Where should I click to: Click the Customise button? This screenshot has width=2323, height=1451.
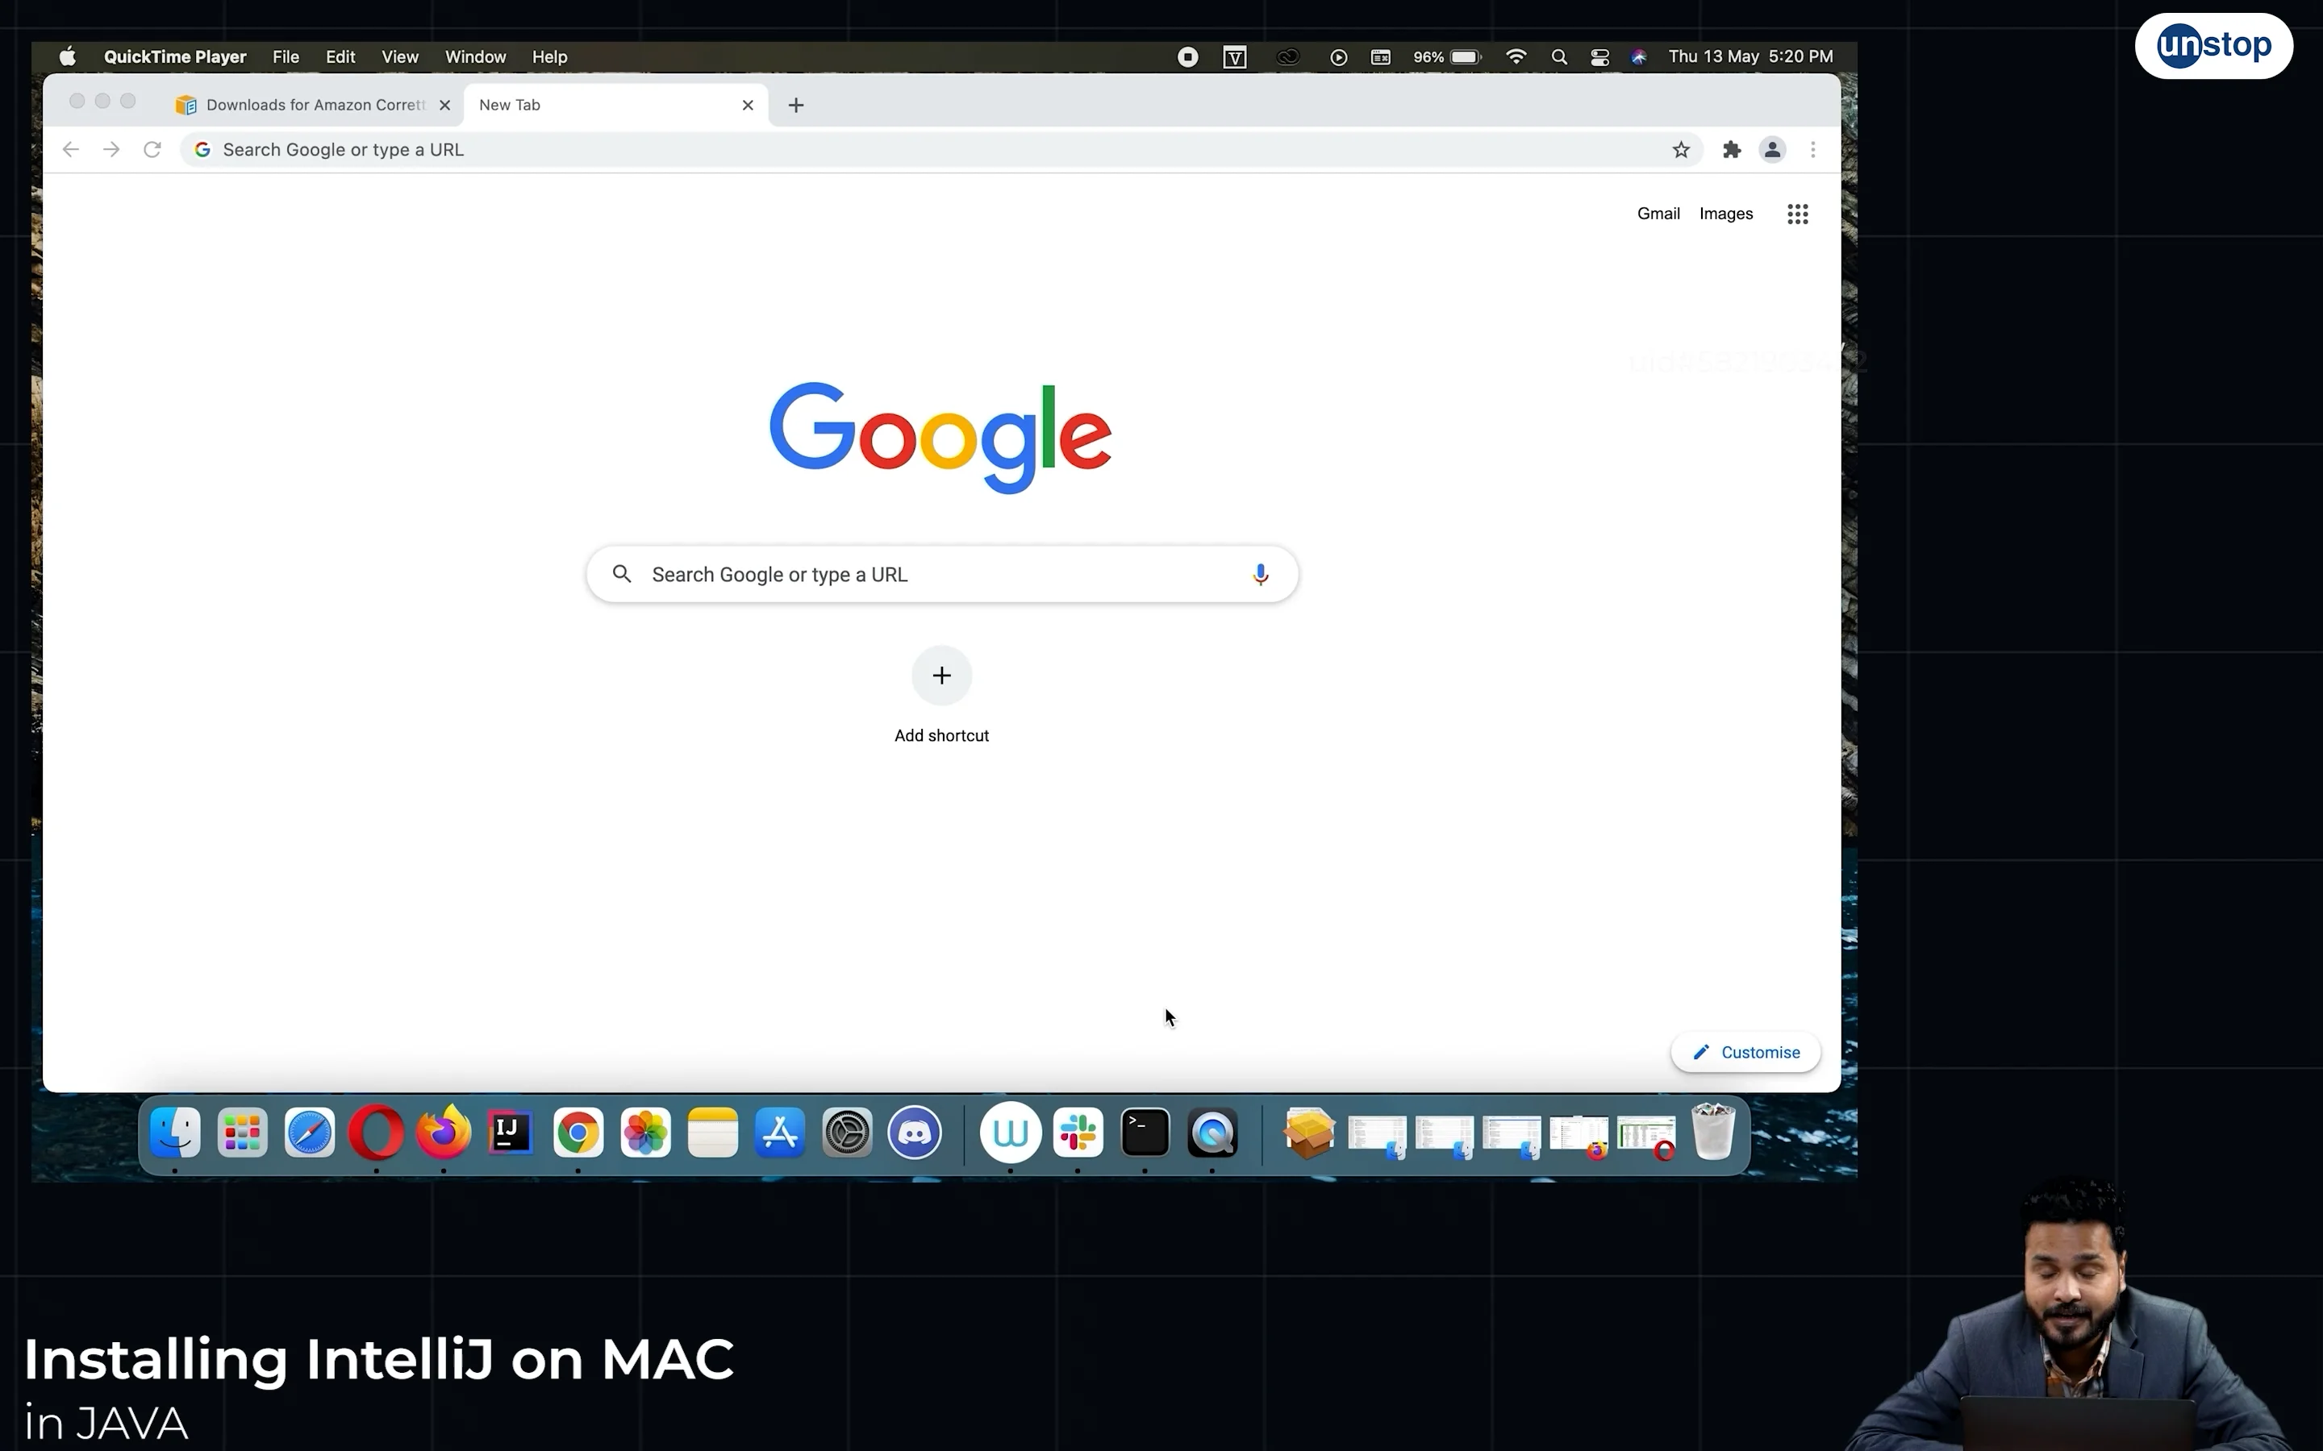coord(1745,1052)
